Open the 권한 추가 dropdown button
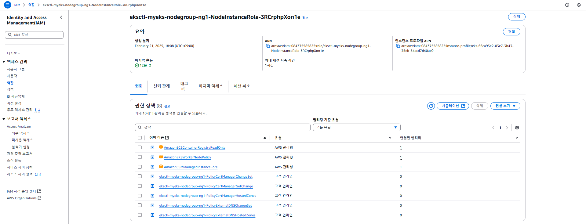The width and height of the screenshot is (586, 224). tap(505, 106)
